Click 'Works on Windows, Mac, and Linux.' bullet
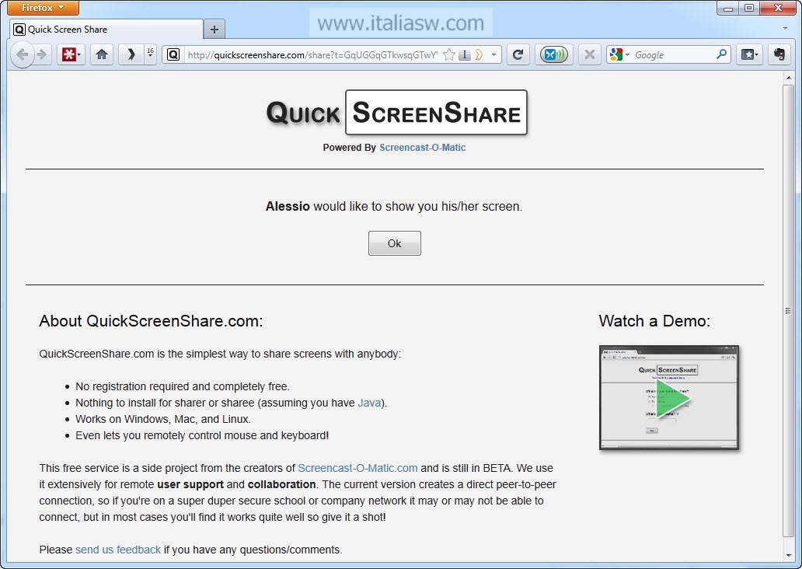This screenshot has height=569, width=802. [163, 419]
